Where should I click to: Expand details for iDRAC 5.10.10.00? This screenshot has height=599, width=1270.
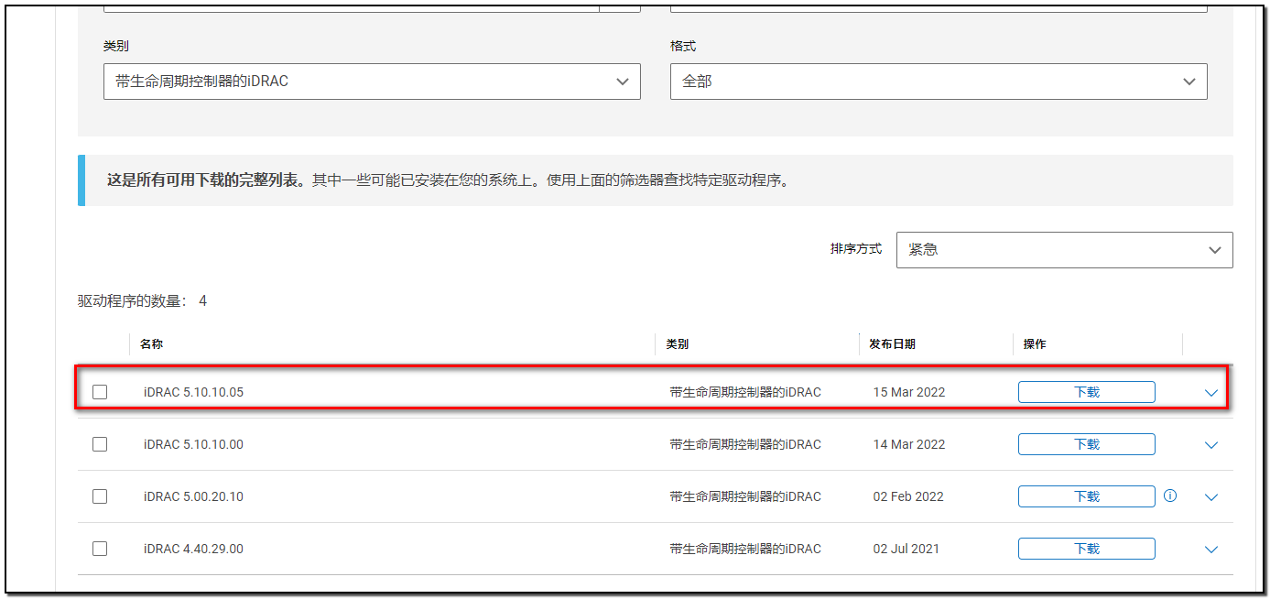point(1210,443)
